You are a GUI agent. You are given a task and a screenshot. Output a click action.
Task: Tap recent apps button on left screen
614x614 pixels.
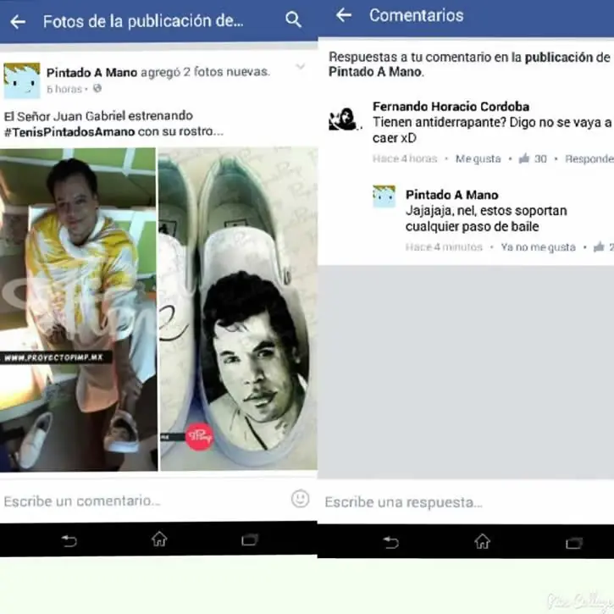[250, 540]
